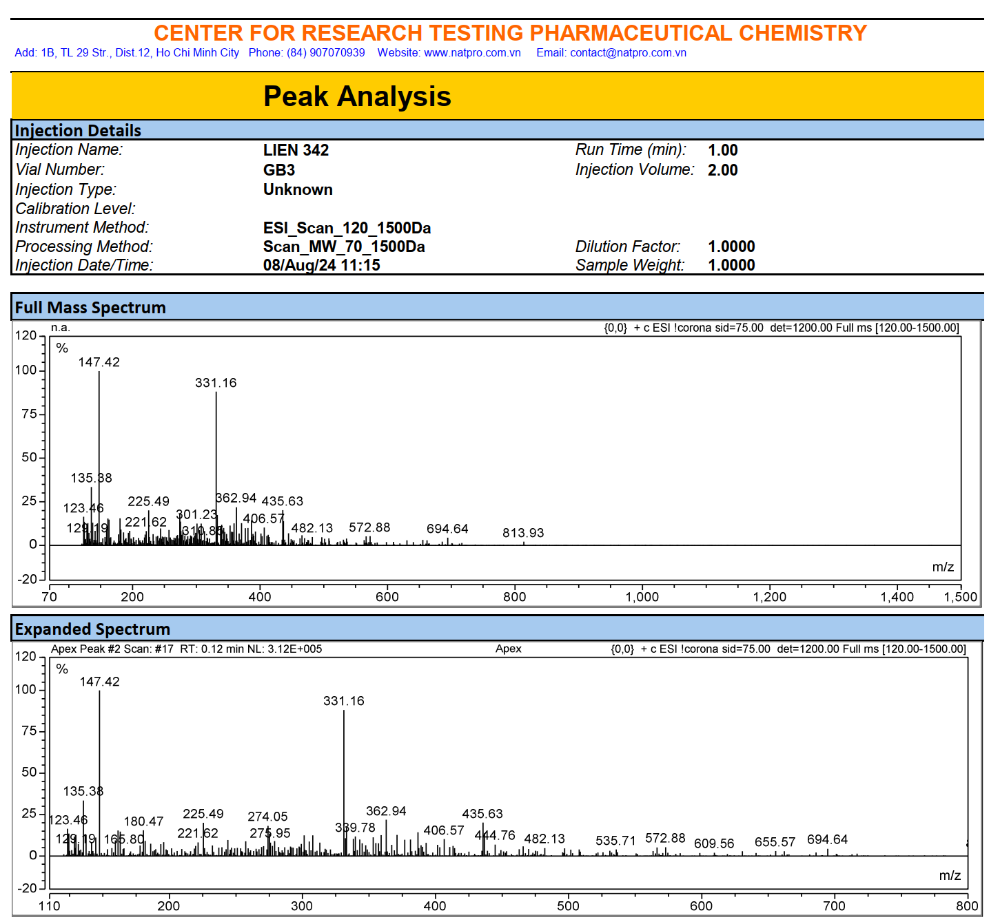Click the injection name value LIEN 342
Image resolution: width=989 pixels, height=924 pixels.
pyautogui.click(x=296, y=150)
